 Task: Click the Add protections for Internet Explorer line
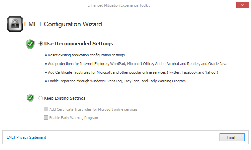(x=138, y=64)
